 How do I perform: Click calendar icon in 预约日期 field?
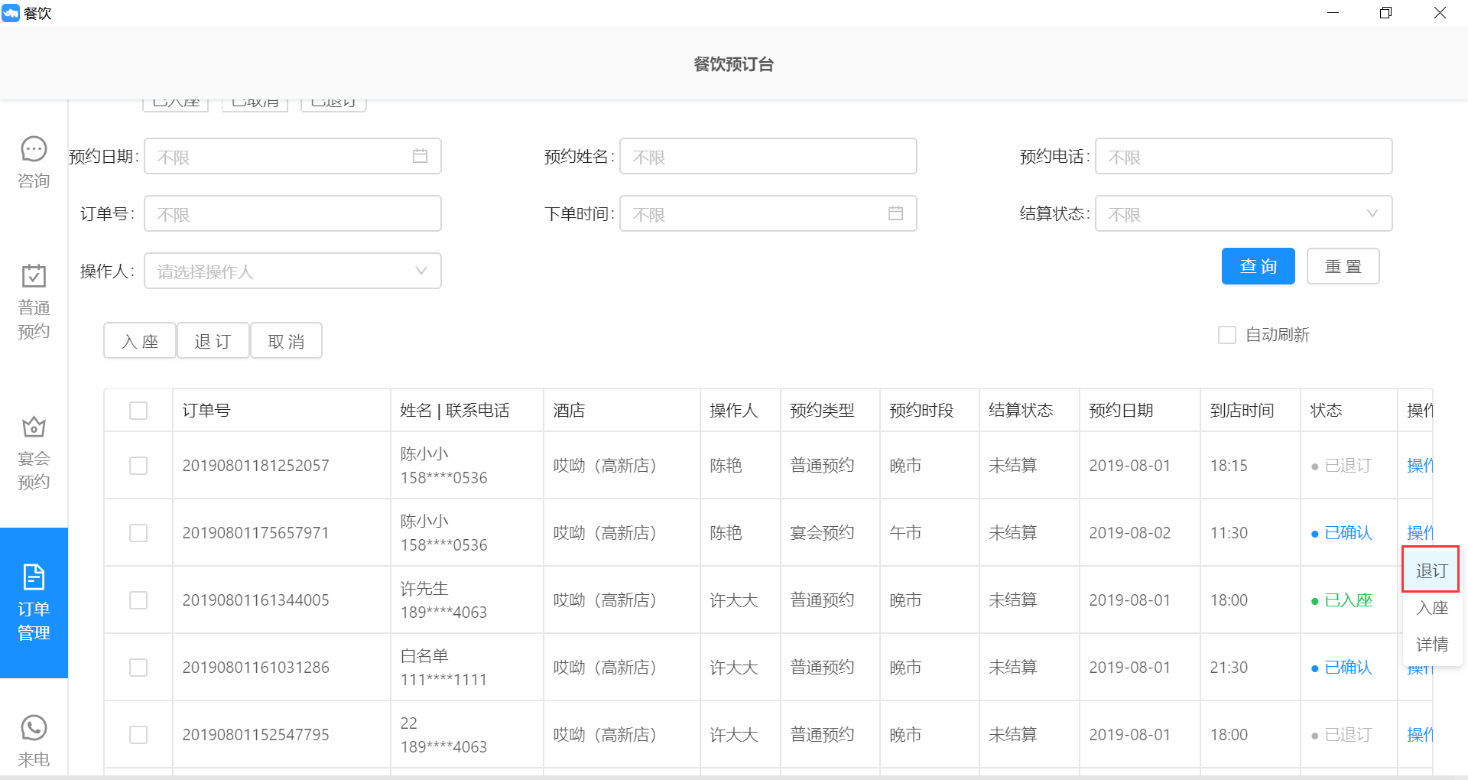(420, 156)
